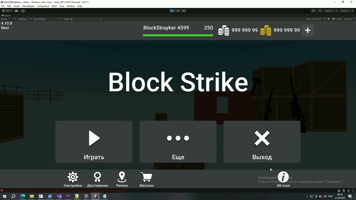Image resolution: width=356 pixels, height=200 pixels.
Task: Open the PD account dropdown
Action: click(x=7, y=11)
